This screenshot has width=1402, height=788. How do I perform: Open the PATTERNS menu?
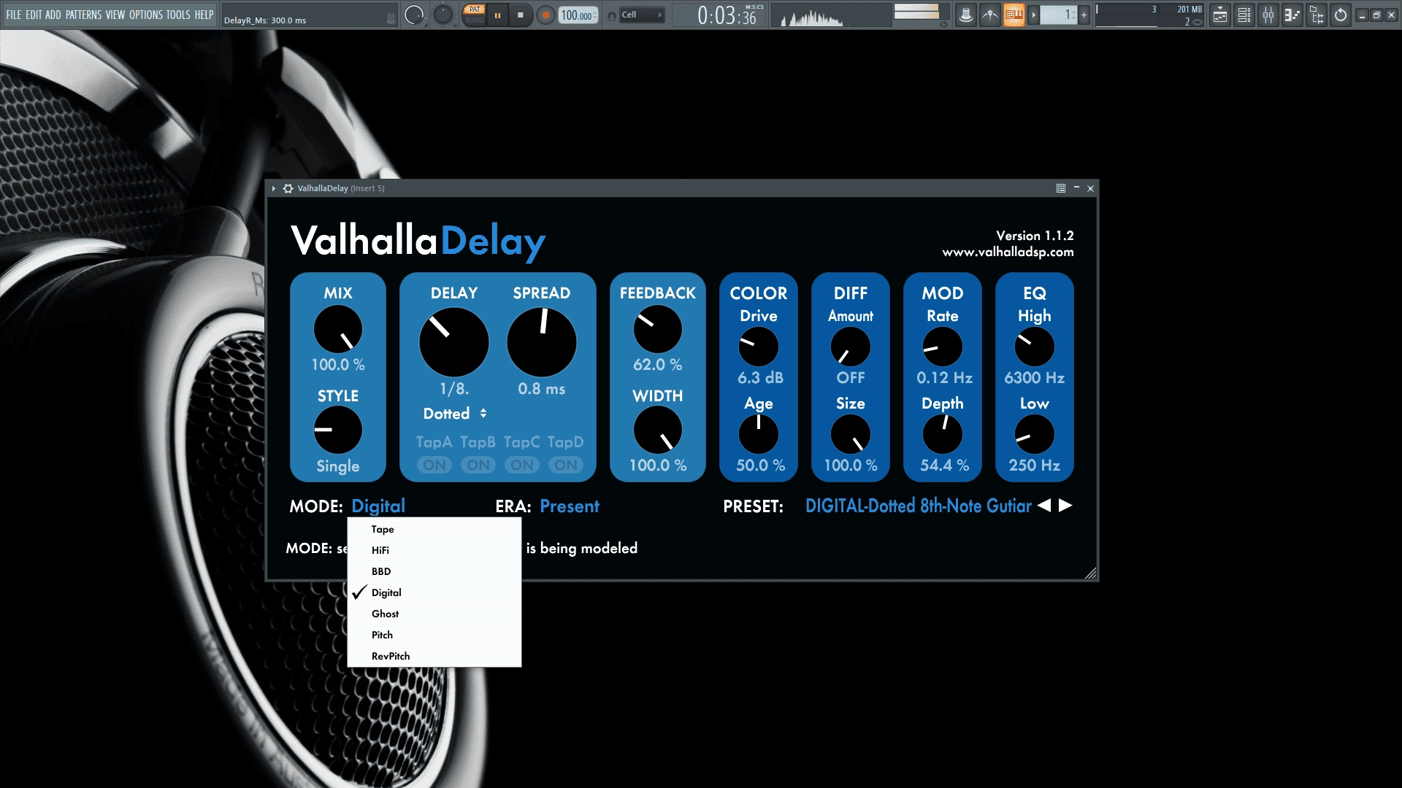[83, 15]
